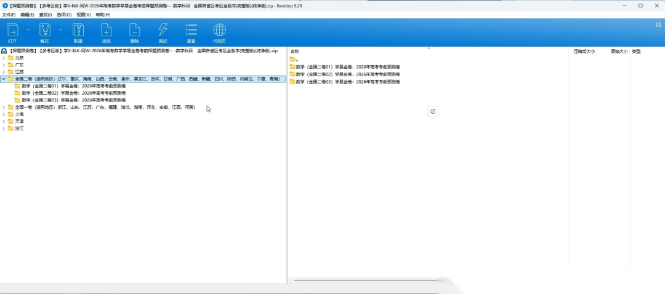Screen dimensions: 665x294
Task: Click the Add (添加) files toolbar icon
Action: (x=106, y=30)
